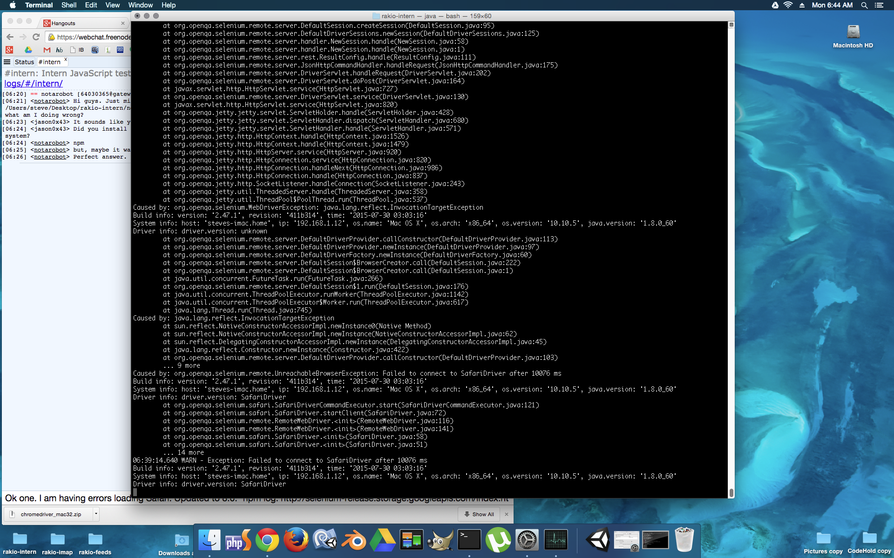Open the Gmail bookmark in Chrome
The width and height of the screenshot is (894, 558).
47,50
